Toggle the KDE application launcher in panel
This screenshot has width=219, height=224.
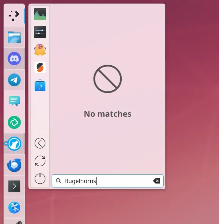(14, 15)
